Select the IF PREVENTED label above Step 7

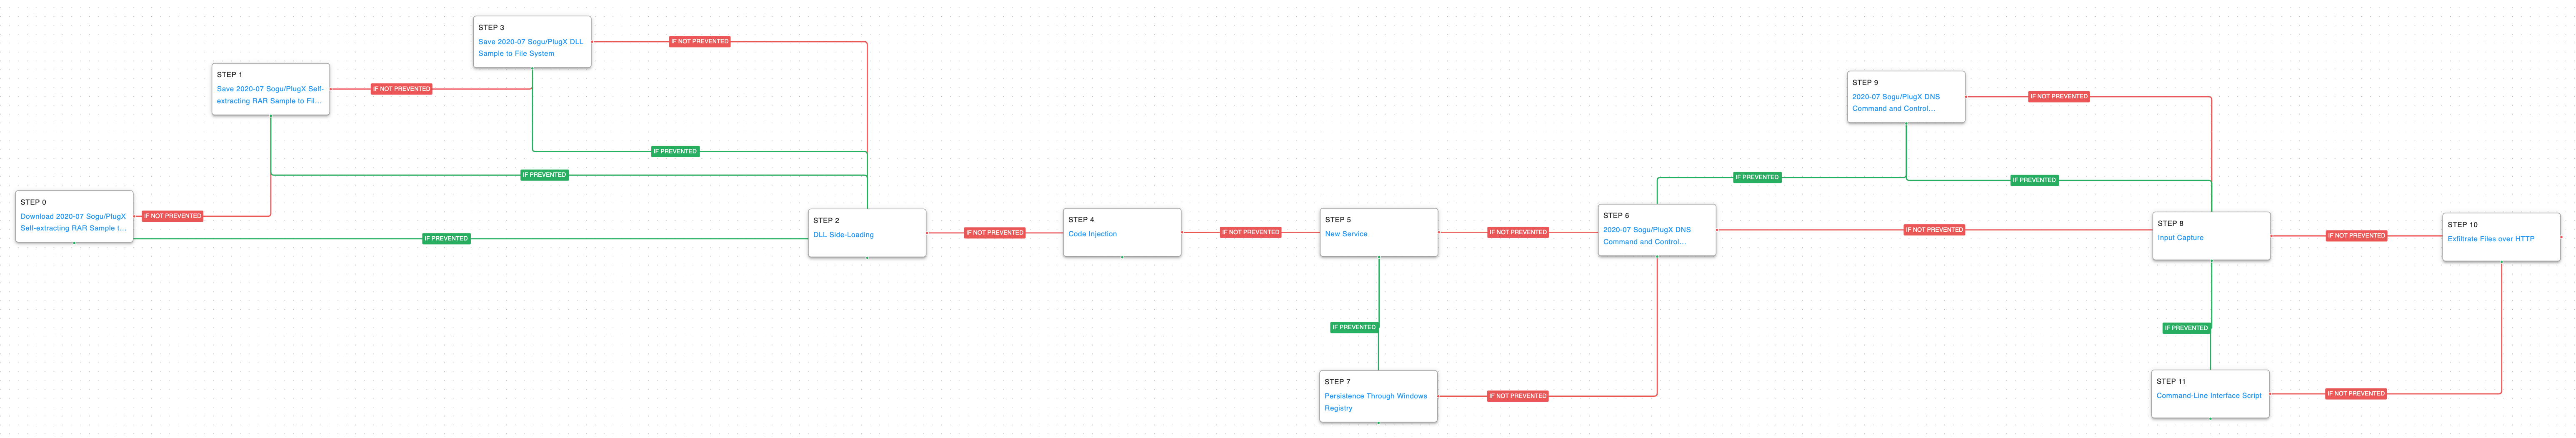tap(1354, 327)
